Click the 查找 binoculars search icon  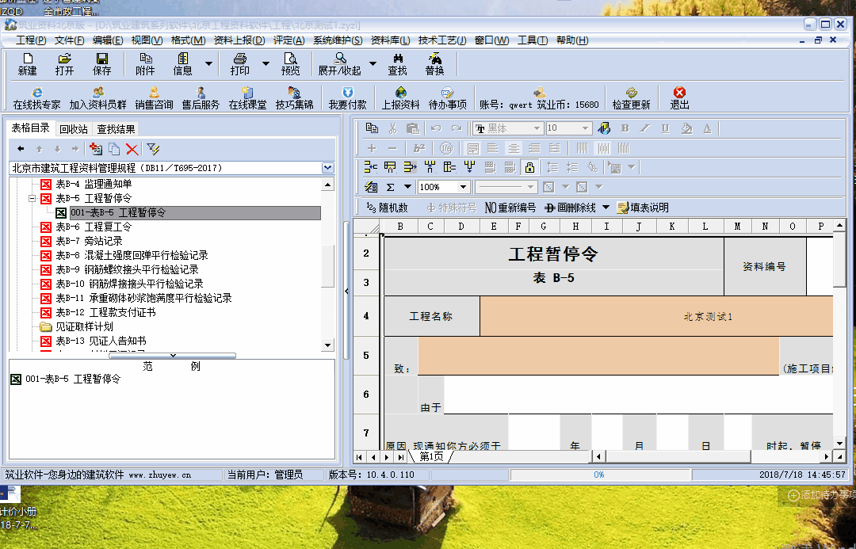(x=397, y=63)
